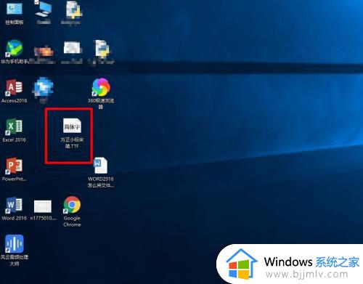The image size is (363, 284).
Task: Click the www.bjjmlv.com watermark link
Action: (306, 275)
